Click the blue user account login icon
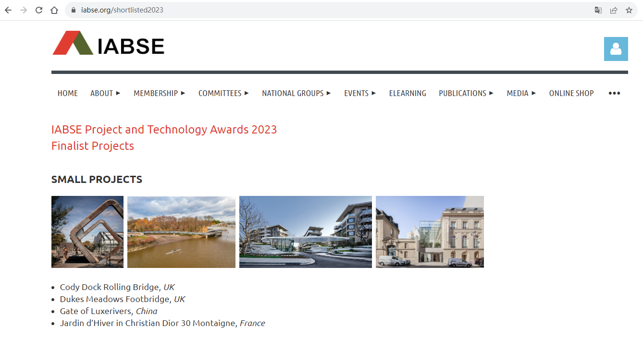Image resolution: width=643 pixels, height=339 pixels. 616,48
